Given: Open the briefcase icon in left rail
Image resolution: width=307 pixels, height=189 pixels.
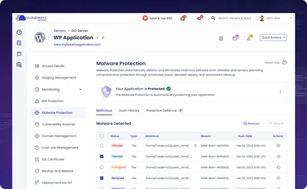Looking at the screenshot, I should click(x=19, y=64).
